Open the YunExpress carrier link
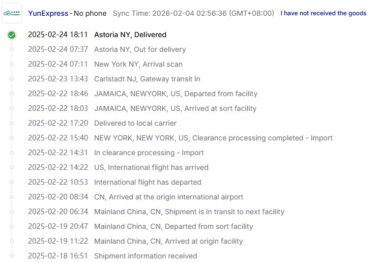 [48, 13]
